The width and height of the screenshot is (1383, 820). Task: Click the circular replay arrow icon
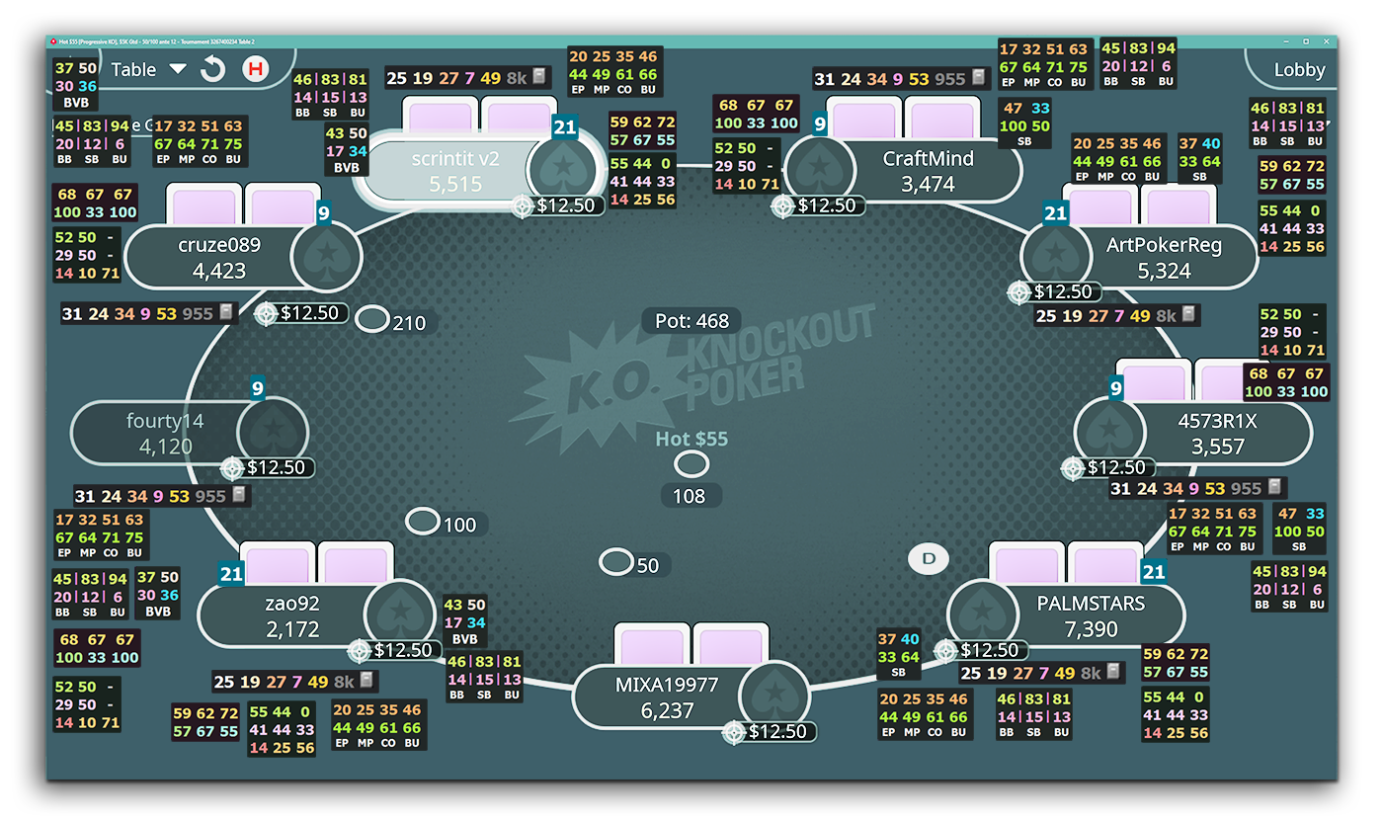point(213,69)
